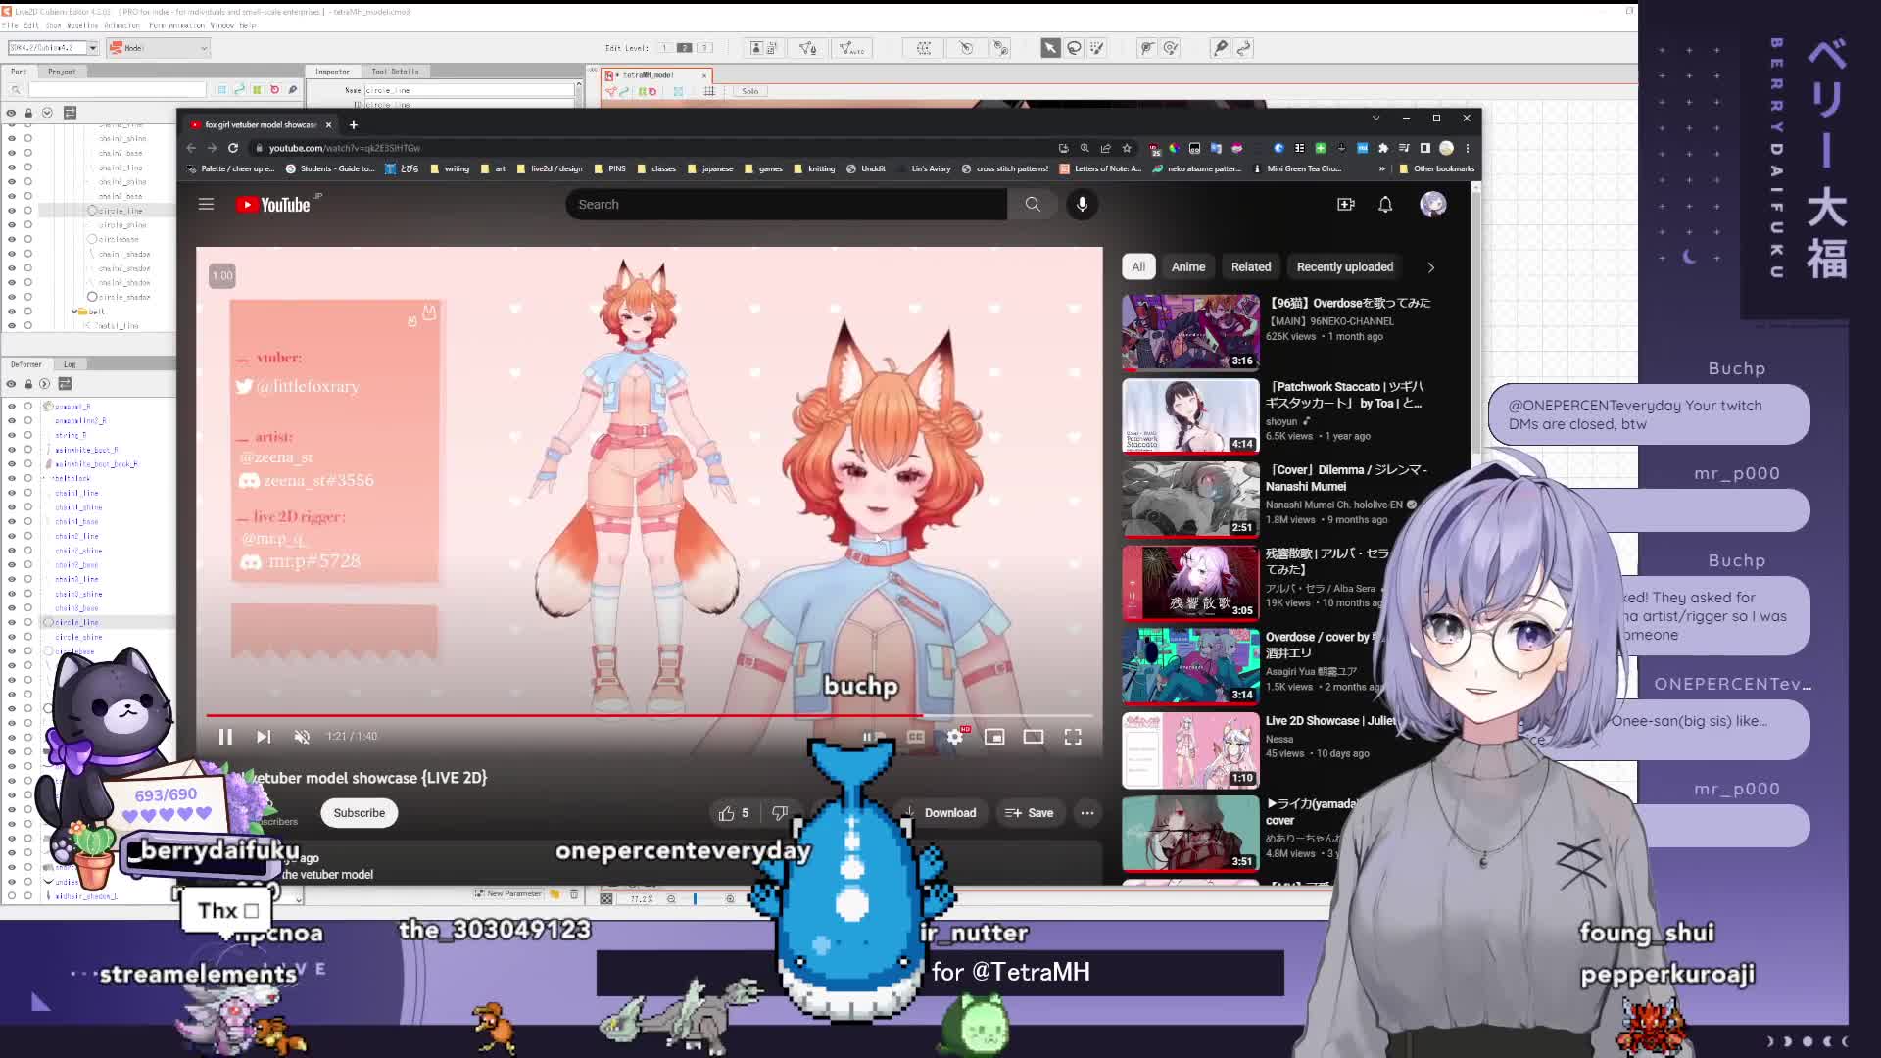Select the Arrow selection tool in Live2D toolbar
Screen dimensions: 1881x1058
(1050, 48)
